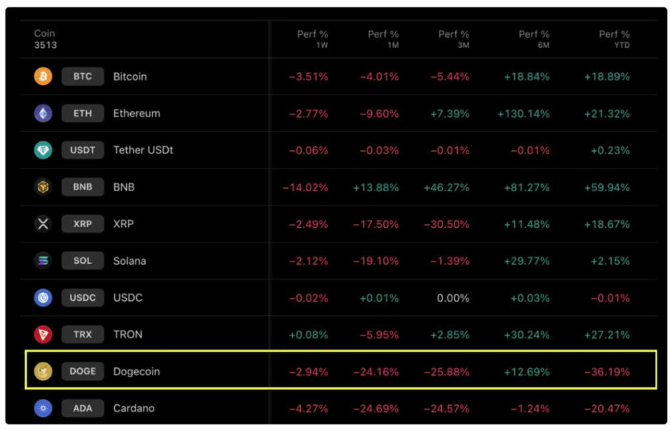Select the SOL ticker badge
Screen dimensions: 671x429
[82, 260]
